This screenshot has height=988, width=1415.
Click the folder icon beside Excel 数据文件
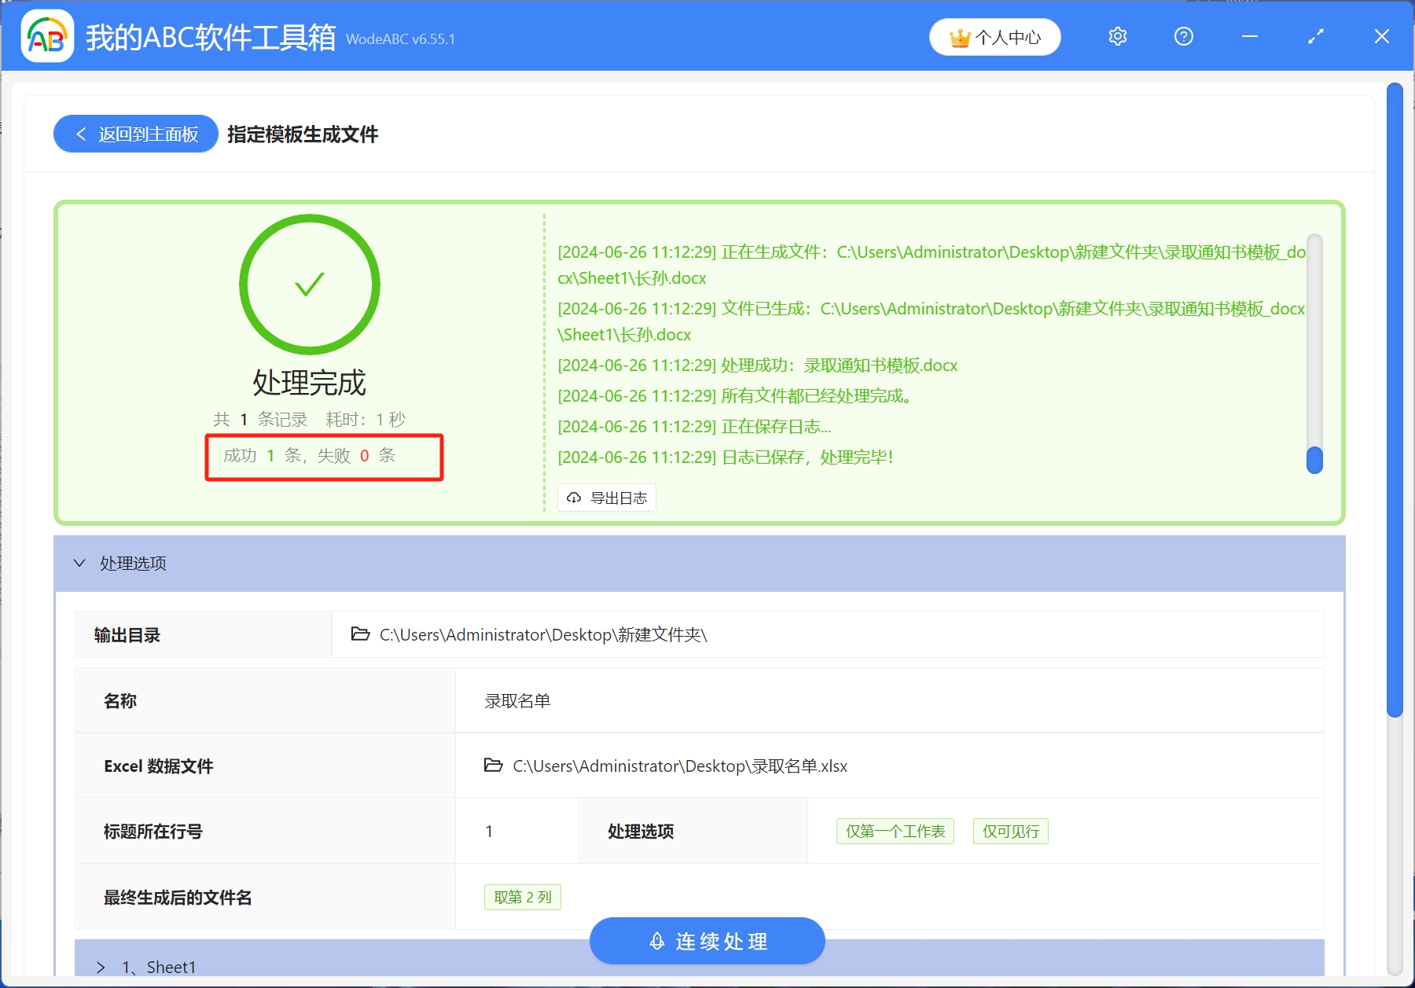click(x=492, y=766)
